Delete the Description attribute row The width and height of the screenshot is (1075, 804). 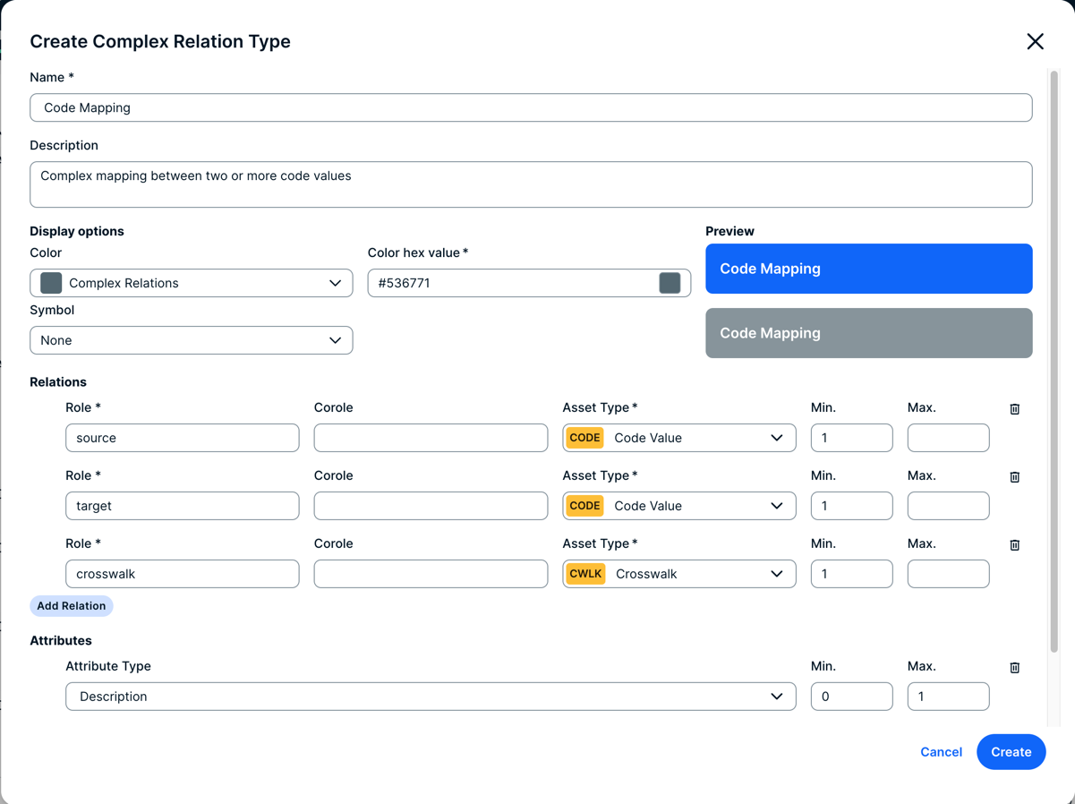pyautogui.click(x=1014, y=668)
